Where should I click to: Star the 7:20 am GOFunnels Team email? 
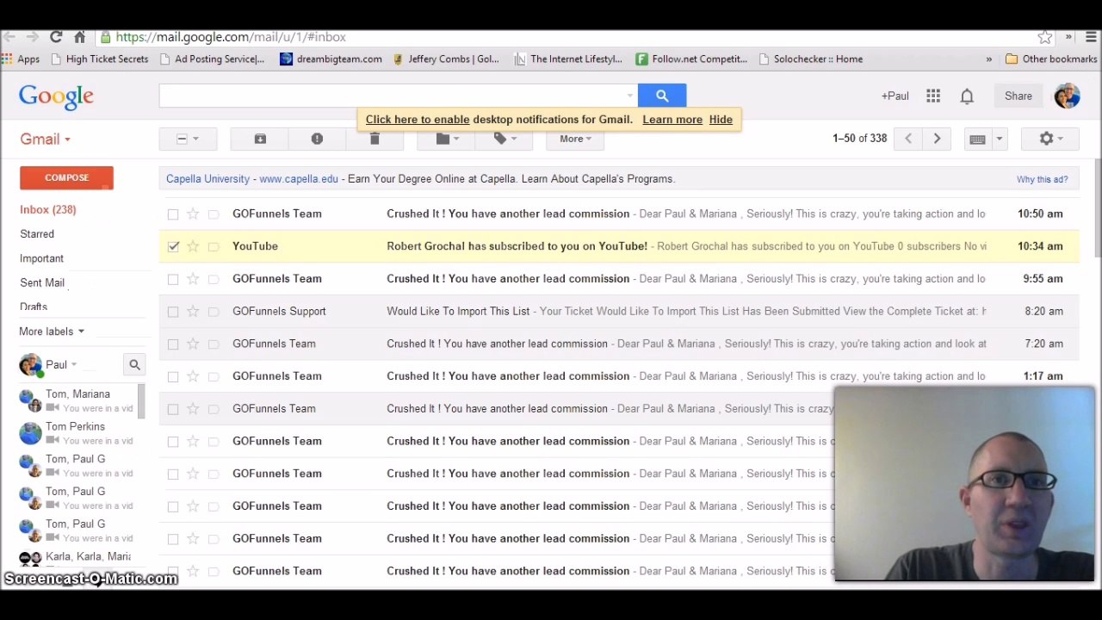(193, 344)
